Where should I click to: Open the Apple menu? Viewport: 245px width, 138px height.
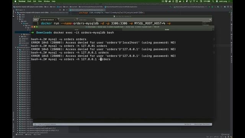[x=15, y=1]
